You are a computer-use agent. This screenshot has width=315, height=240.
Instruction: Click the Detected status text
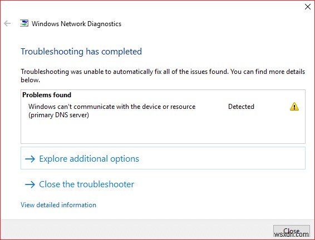pyautogui.click(x=241, y=107)
